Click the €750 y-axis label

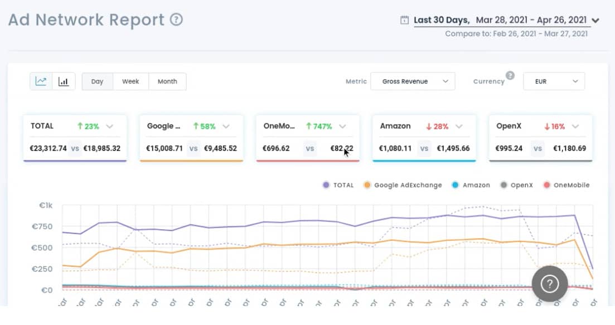[42, 226]
